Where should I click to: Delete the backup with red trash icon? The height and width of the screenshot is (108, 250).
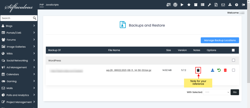[x=225, y=70]
